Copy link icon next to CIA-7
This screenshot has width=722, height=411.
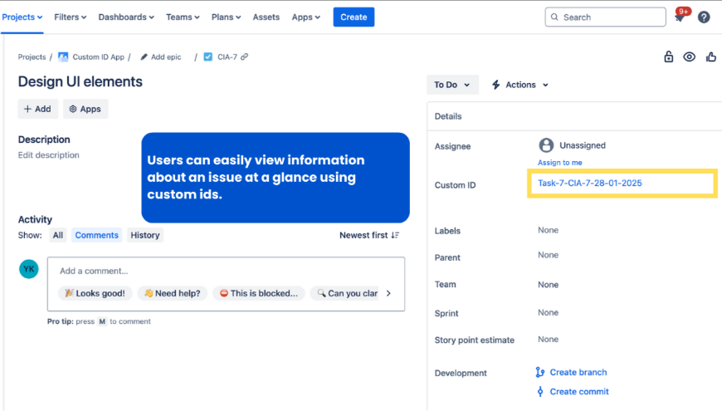[244, 57]
